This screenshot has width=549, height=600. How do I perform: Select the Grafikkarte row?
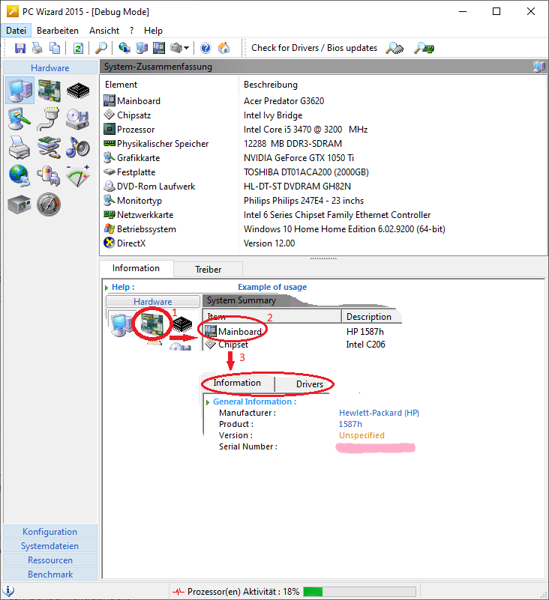click(323, 157)
